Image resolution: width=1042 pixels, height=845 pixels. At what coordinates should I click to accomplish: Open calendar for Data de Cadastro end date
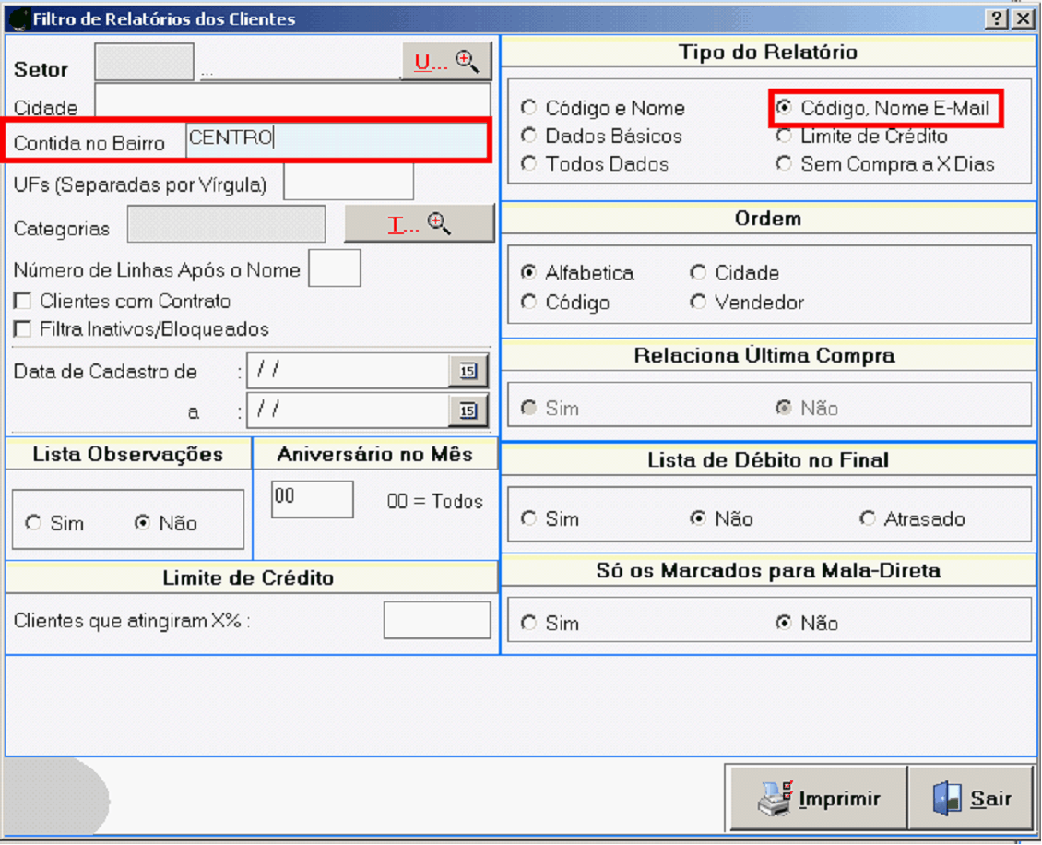pyautogui.click(x=468, y=411)
